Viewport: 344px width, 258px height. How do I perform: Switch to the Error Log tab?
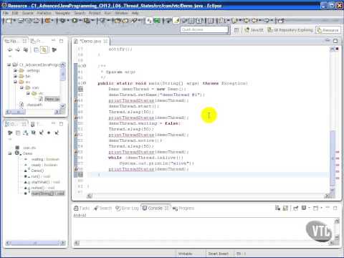tap(127, 208)
